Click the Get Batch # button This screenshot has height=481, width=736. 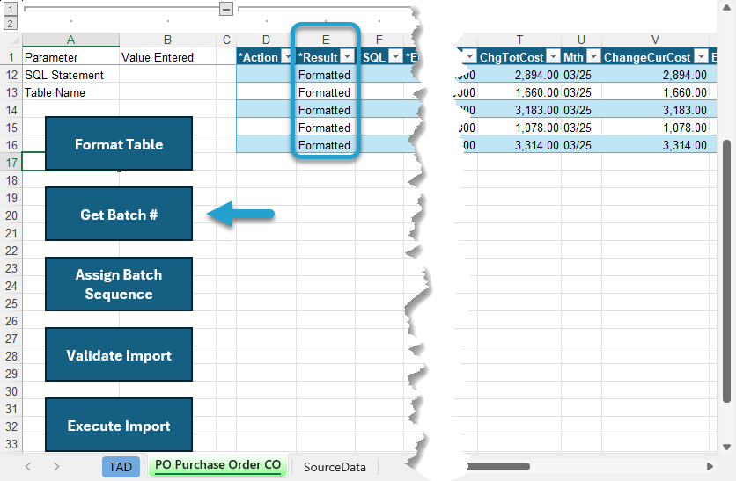pos(119,214)
